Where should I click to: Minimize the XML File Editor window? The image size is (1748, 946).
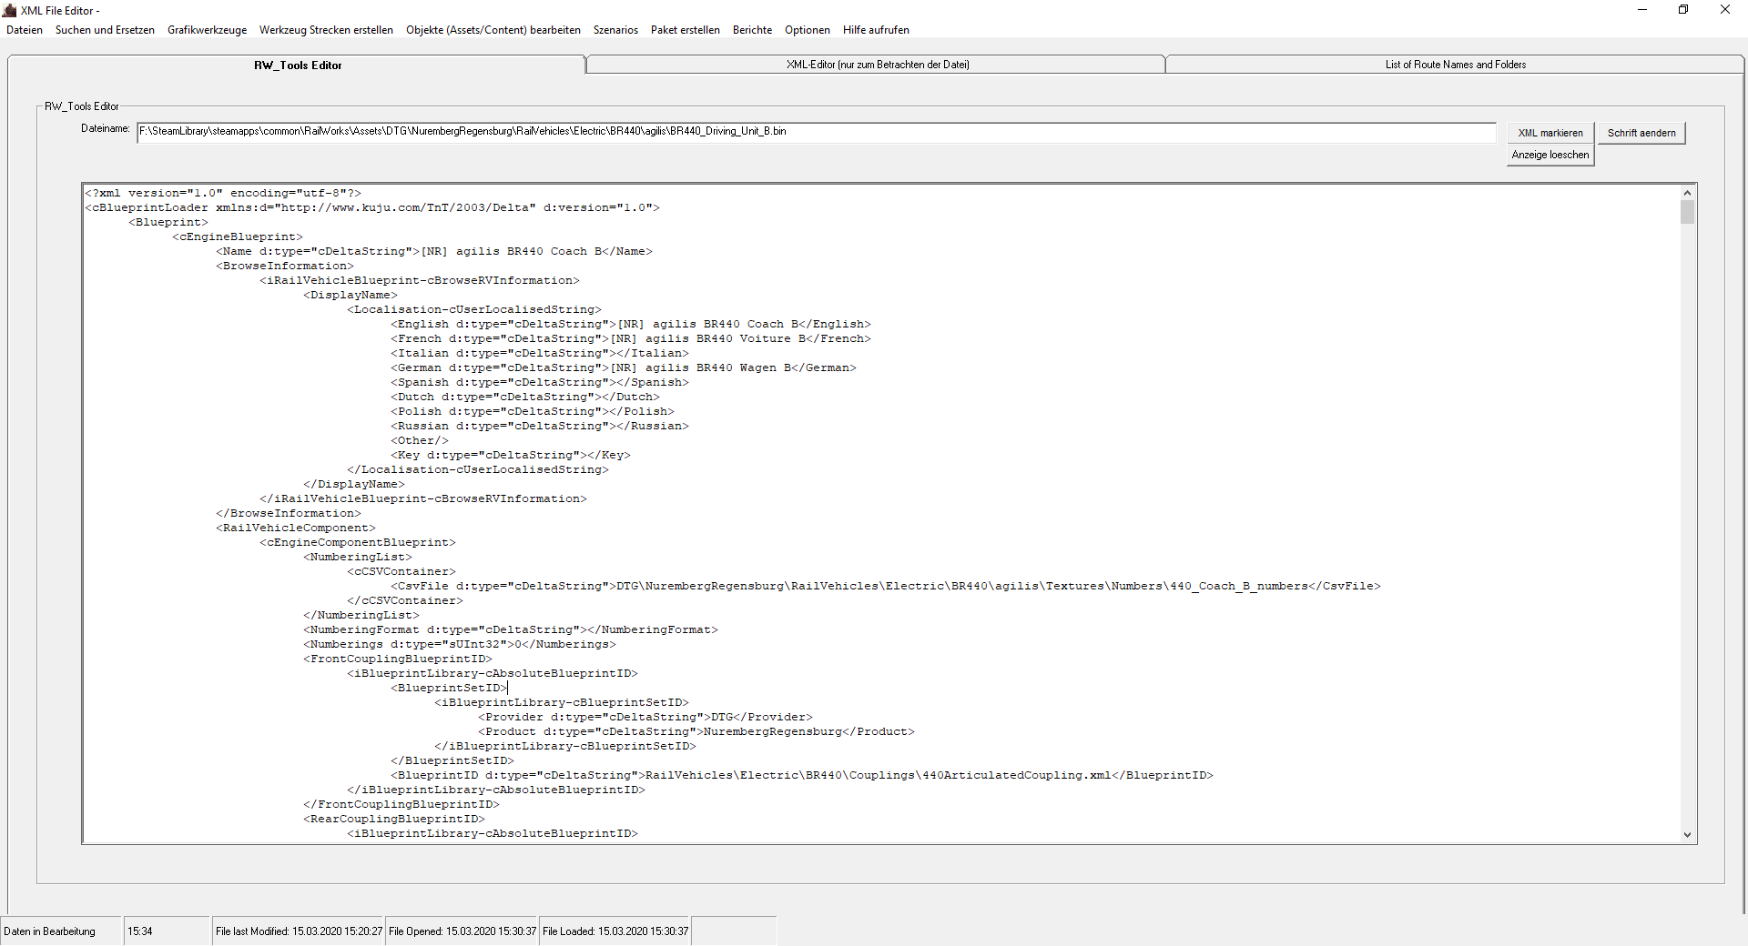1642,10
